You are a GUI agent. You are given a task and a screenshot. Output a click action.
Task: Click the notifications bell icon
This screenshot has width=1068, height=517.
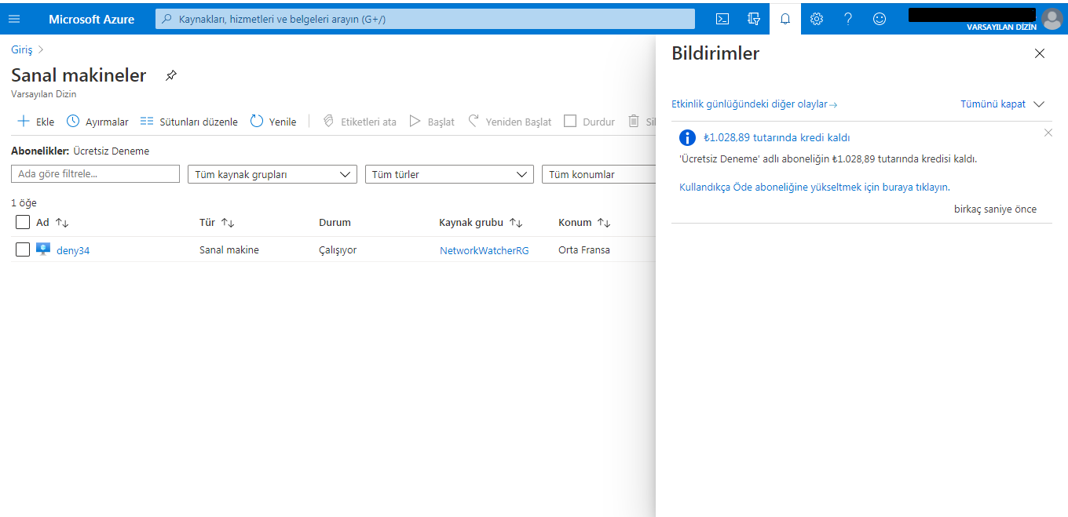[x=785, y=19]
